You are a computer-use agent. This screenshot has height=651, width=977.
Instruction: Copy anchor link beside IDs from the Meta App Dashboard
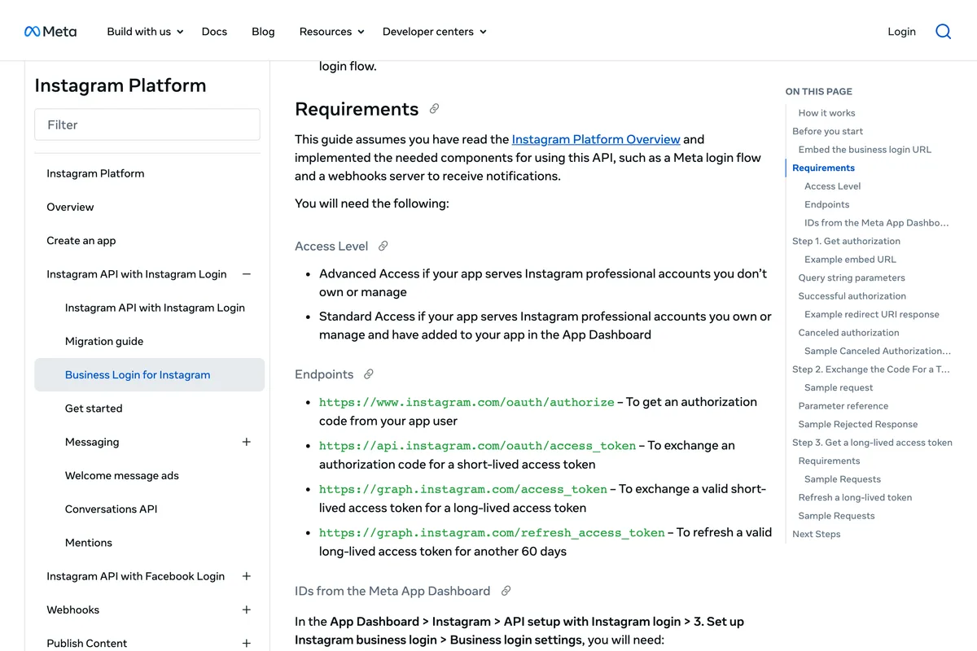(x=506, y=591)
